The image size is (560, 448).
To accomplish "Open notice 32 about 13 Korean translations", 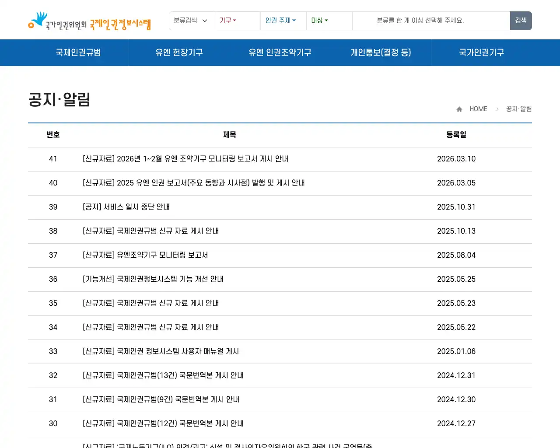I will [x=163, y=375].
